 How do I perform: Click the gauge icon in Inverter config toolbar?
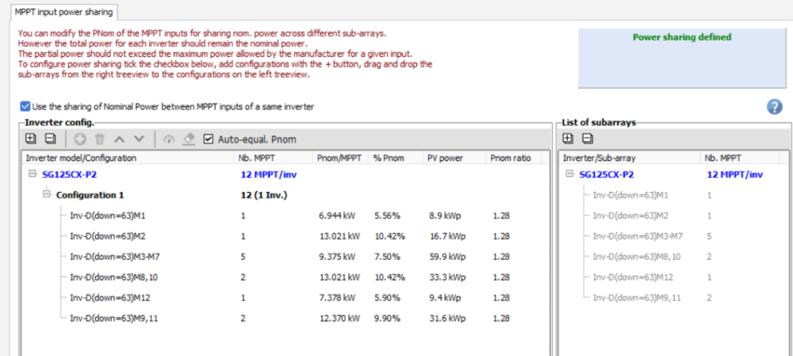pyautogui.click(x=168, y=139)
